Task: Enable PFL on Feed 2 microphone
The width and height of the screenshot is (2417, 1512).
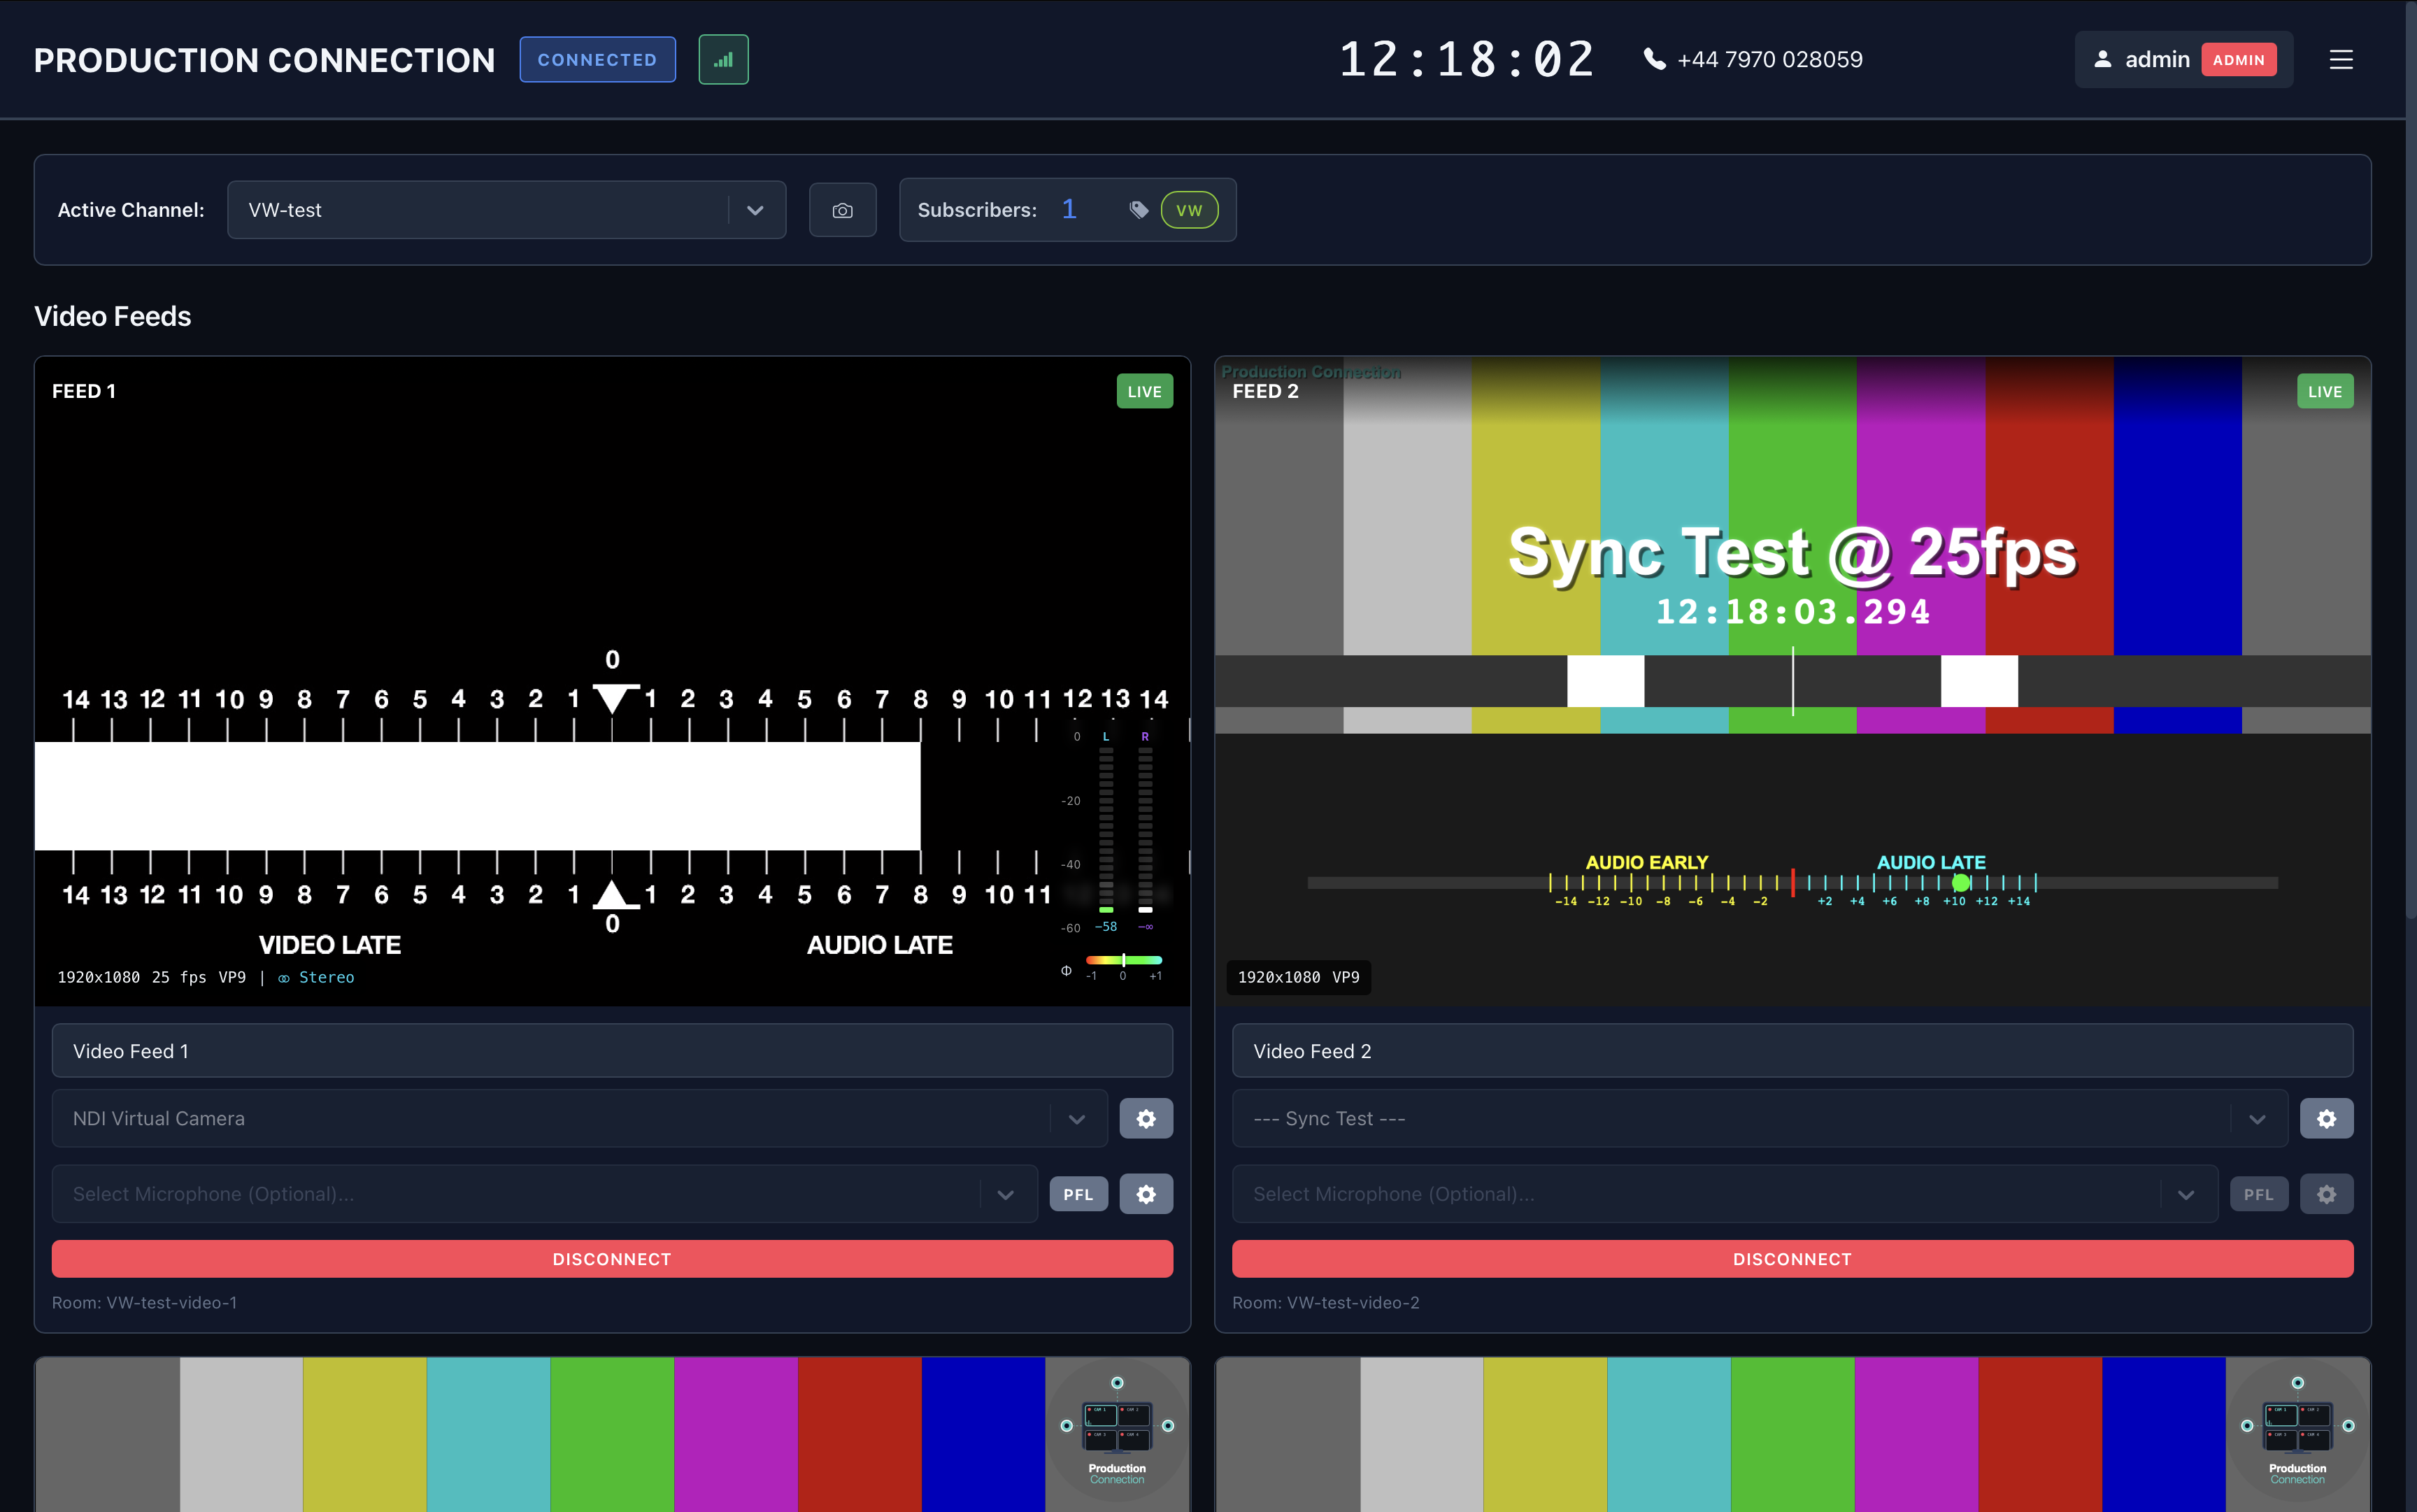Action: 2259,1193
